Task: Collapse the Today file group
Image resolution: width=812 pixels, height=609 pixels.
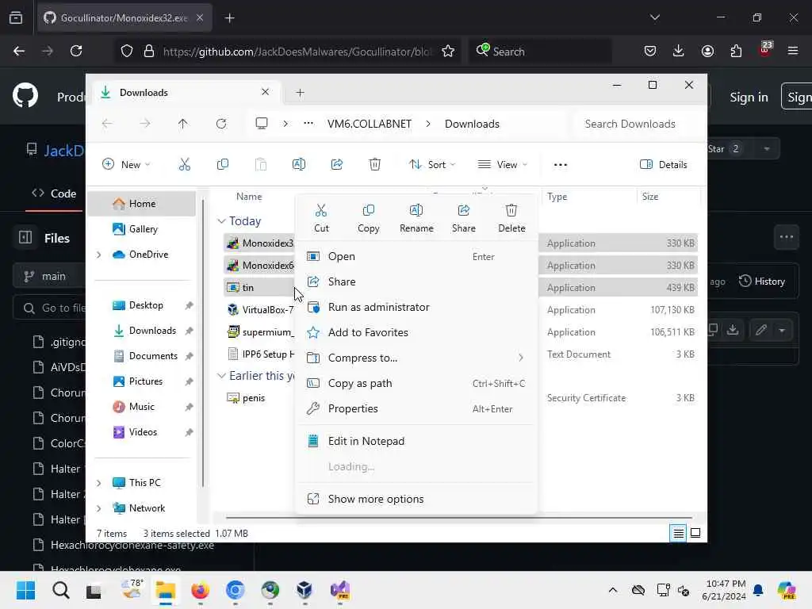Action: (x=222, y=221)
